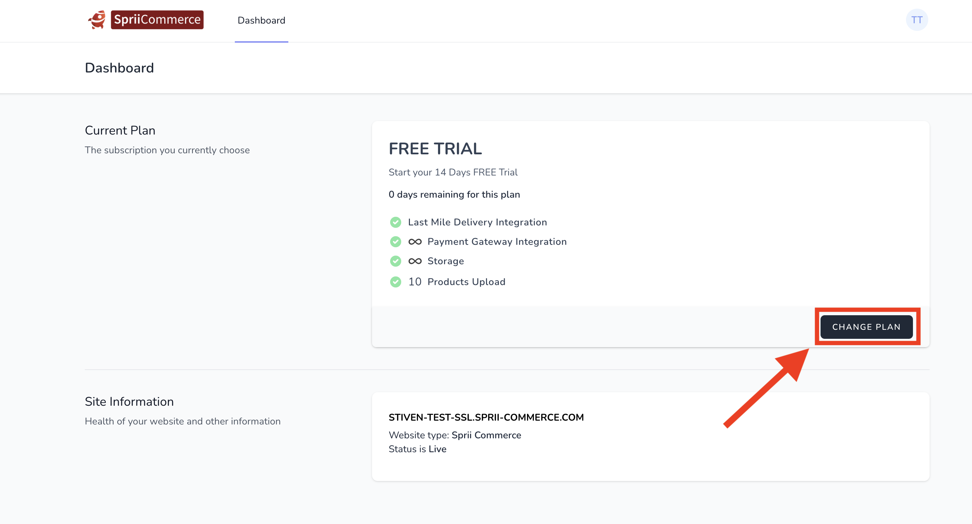This screenshot has height=524, width=972.
Task: Click the Payment Gateway green check icon
Action: (395, 241)
